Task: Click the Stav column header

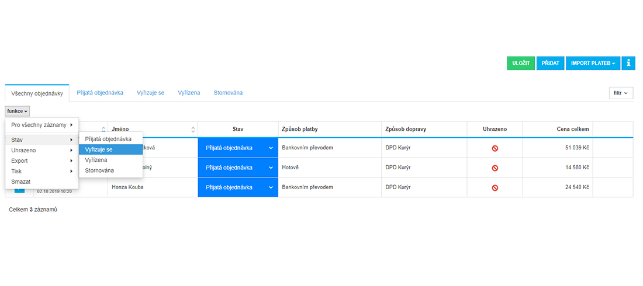Action: 238,129
